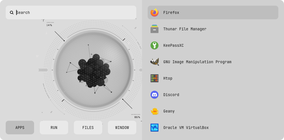
Task: Click the magnifying glass search icon
Action: (x=12, y=12)
